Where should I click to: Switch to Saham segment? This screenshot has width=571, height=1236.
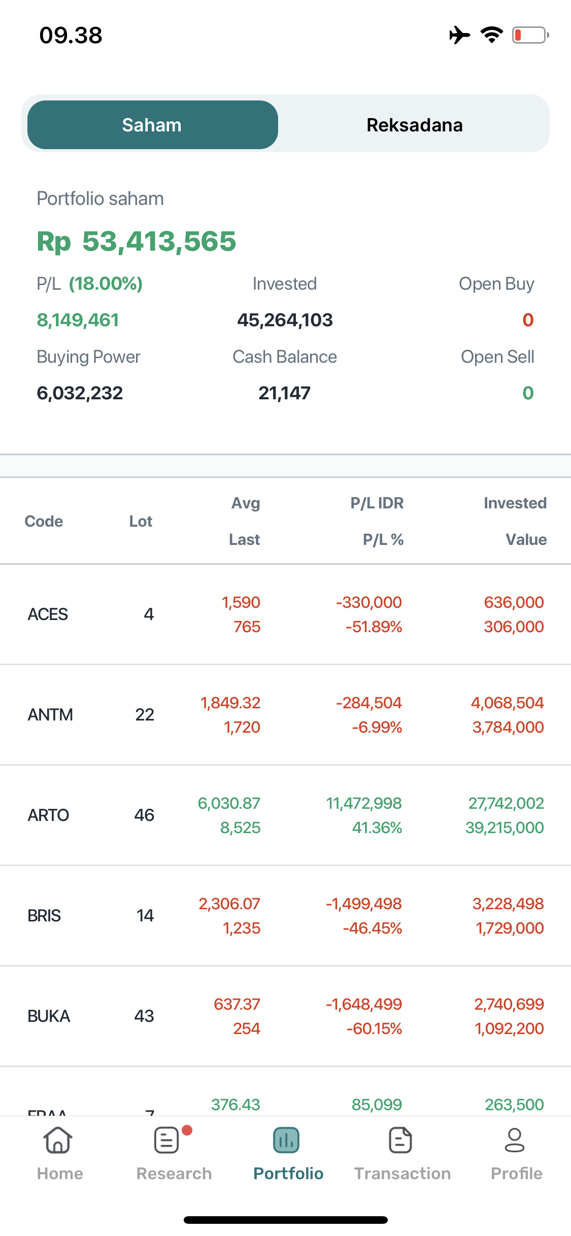coord(152,125)
